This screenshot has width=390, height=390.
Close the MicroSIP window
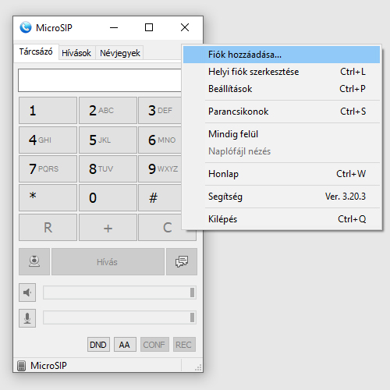click(185, 27)
